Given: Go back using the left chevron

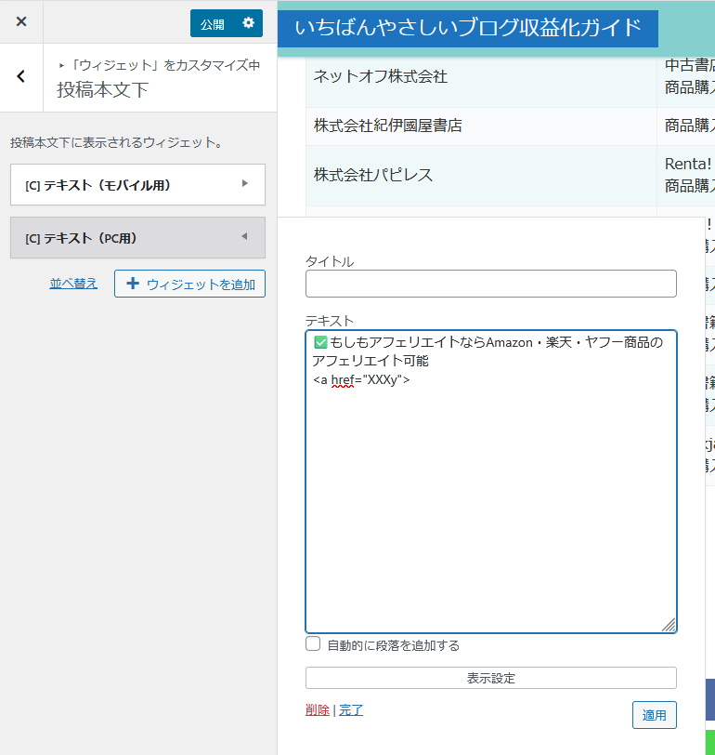Looking at the screenshot, I should coord(21,77).
